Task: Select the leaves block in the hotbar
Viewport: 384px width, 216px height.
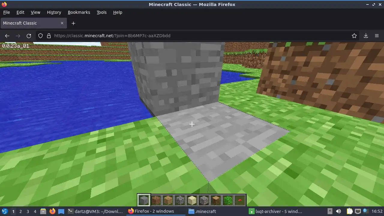Action: (228, 200)
